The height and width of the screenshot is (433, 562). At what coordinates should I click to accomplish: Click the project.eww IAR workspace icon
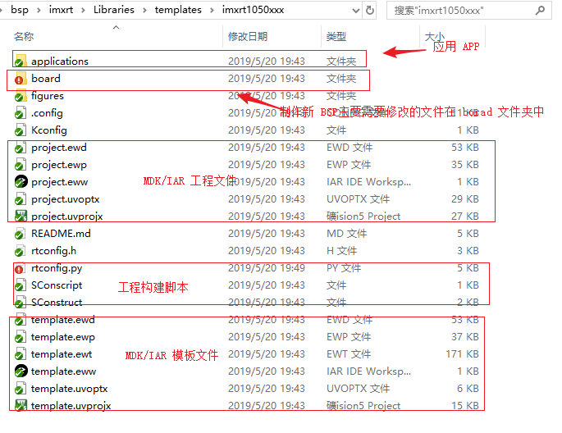tap(21, 182)
